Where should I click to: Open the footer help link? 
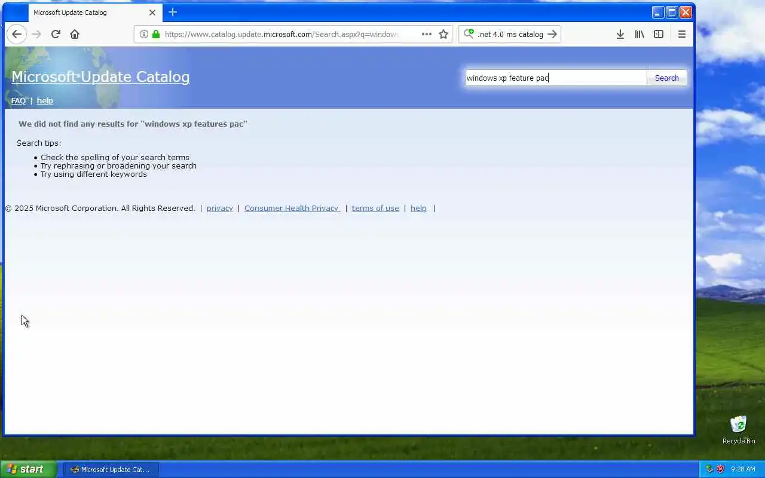coord(418,208)
